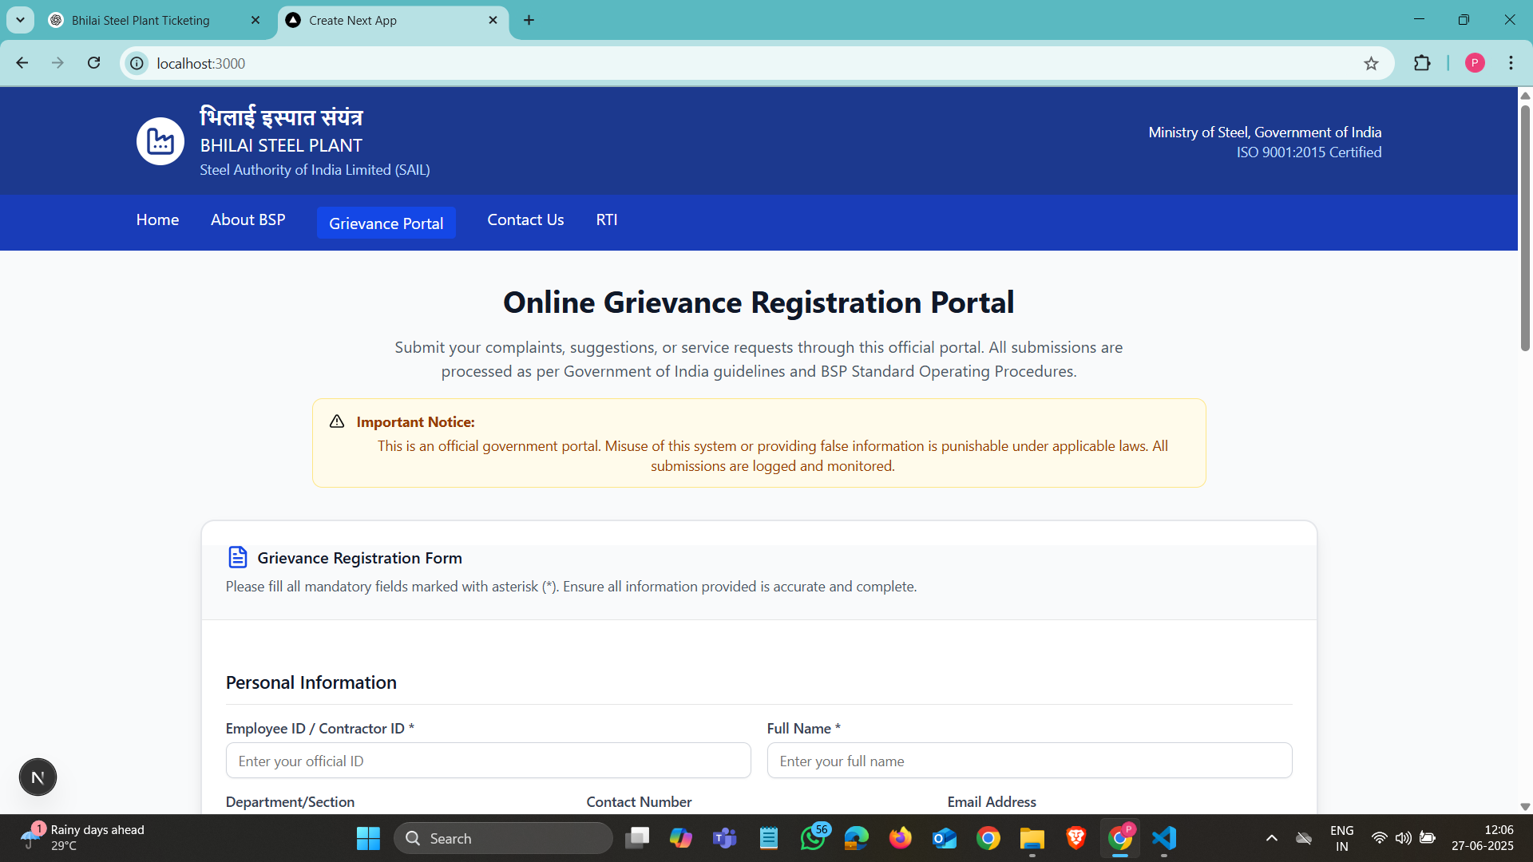Open the About BSP page
The height and width of the screenshot is (862, 1533).
[248, 219]
